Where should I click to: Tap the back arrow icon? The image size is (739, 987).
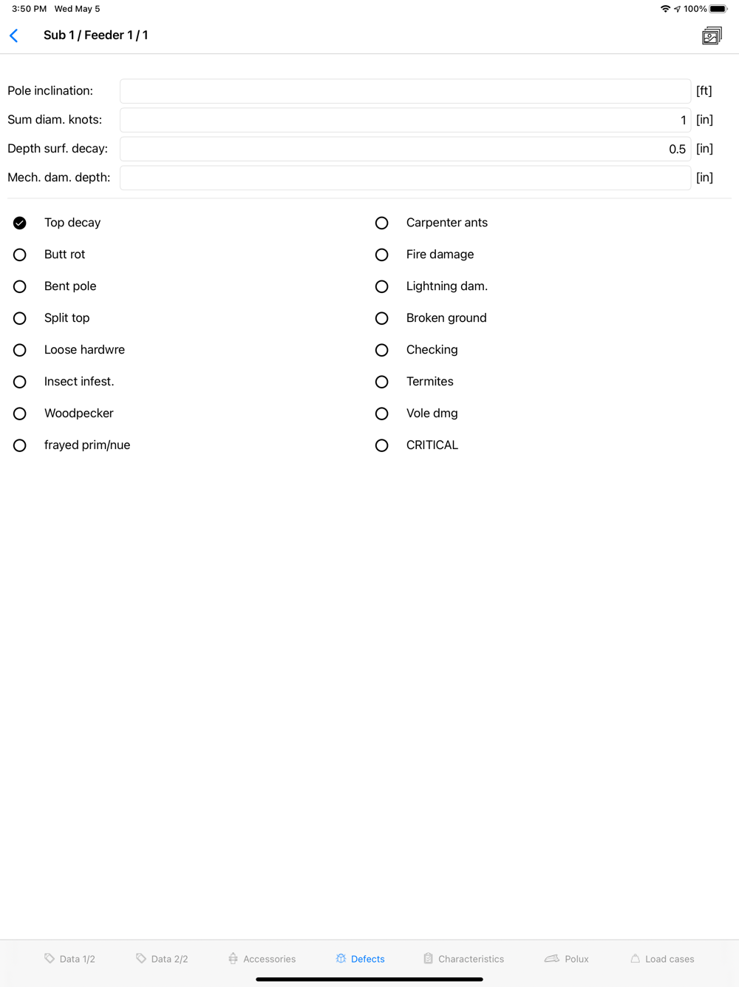pos(14,36)
